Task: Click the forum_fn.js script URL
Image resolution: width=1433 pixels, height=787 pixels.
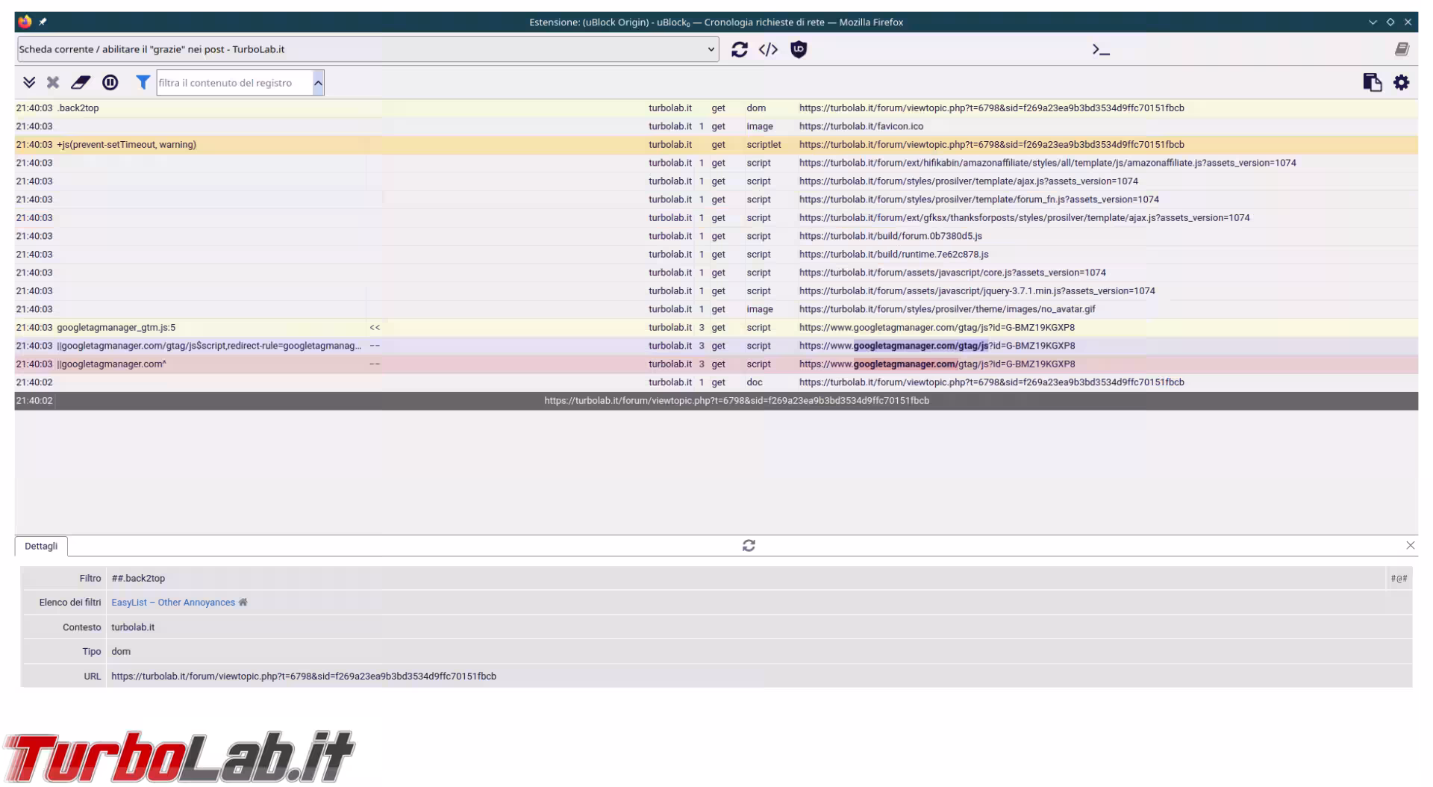Action: click(x=978, y=199)
